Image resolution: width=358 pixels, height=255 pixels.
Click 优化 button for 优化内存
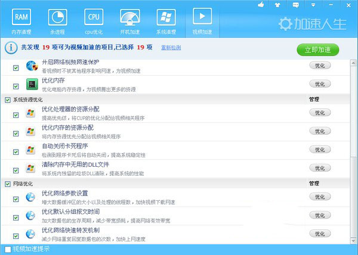[320, 84]
